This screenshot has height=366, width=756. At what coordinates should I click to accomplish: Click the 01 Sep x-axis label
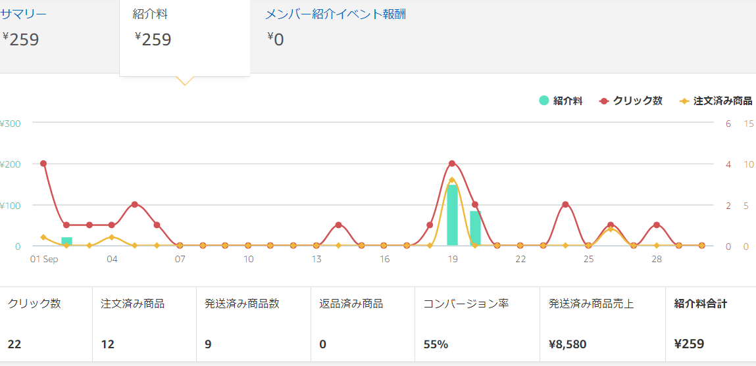click(x=44, y=259)
